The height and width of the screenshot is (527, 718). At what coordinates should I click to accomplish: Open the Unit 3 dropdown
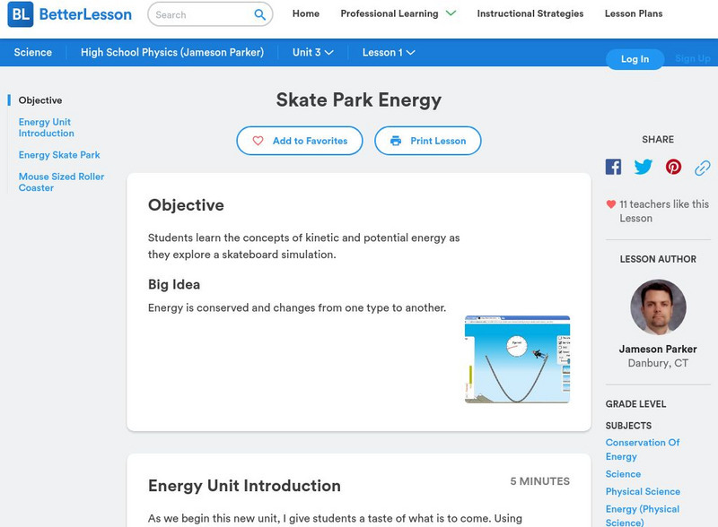pos(312,52)
